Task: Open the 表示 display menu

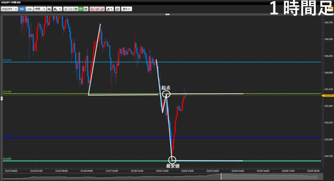Action: pos(127,9)
